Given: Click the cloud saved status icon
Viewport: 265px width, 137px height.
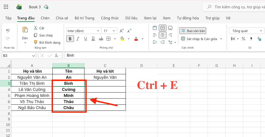Looking at the screenshot, I should [46, 7].
